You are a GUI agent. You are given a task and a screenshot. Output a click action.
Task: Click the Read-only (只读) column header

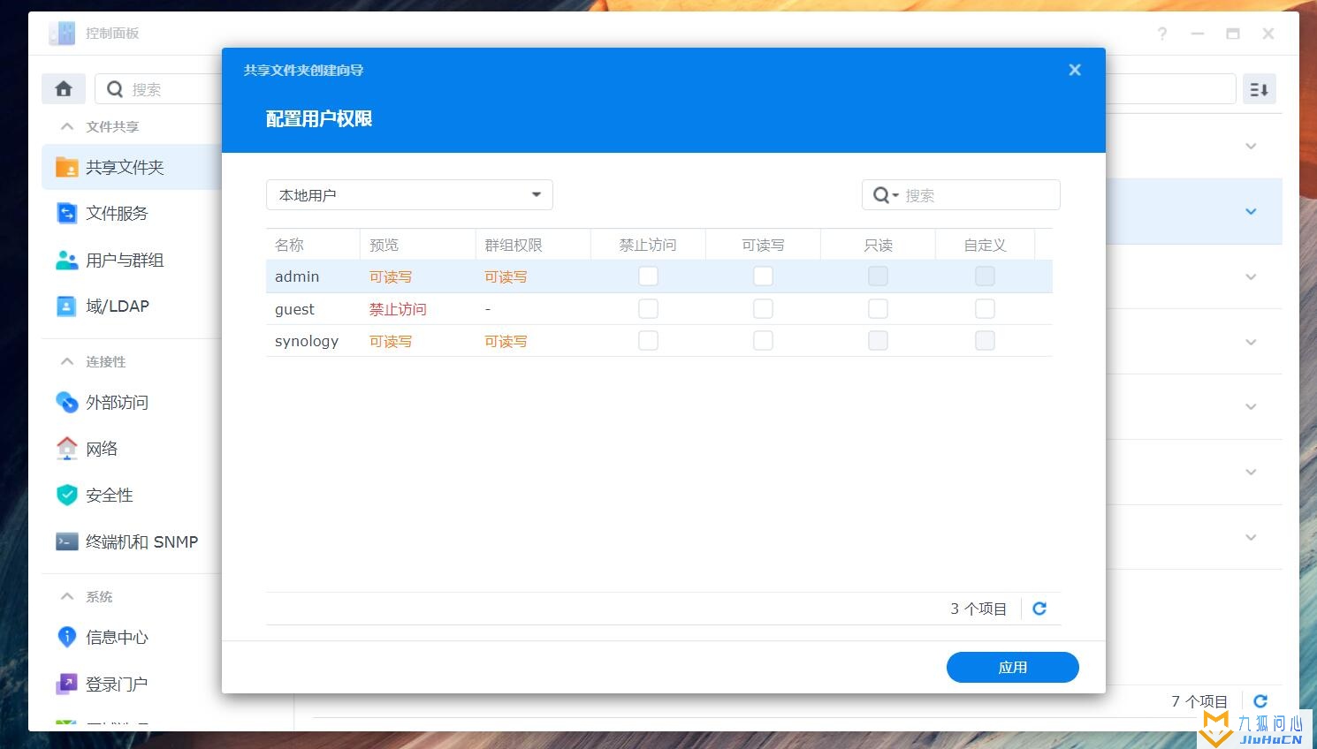[x=878, y=245]
